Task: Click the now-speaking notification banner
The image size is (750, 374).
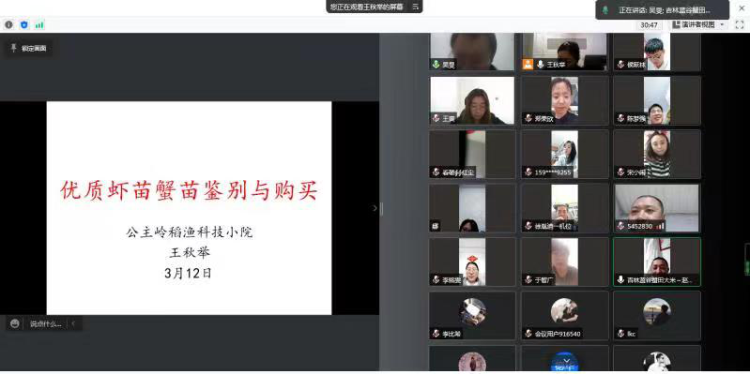Action: tap(662, 9)
